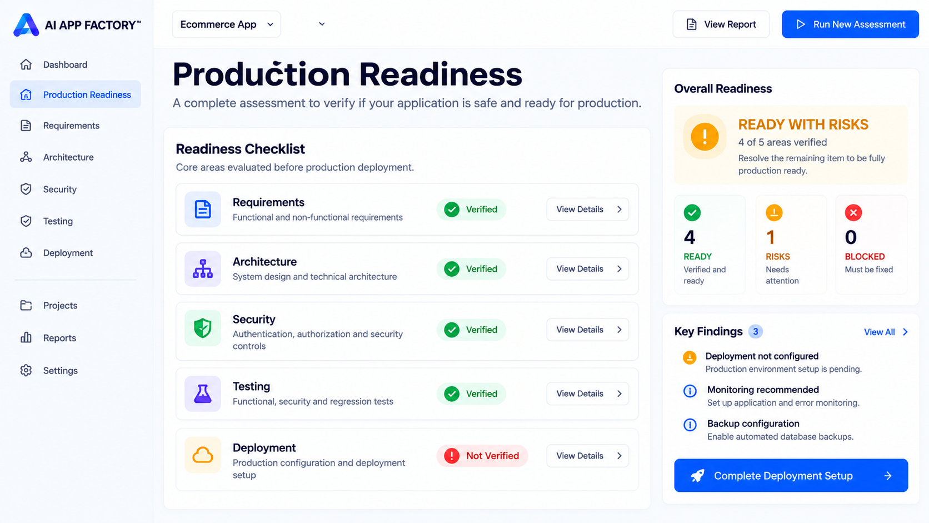Click the Not Verified badge on Deployment row
Viewport: 929px width, 523px height.
(482, 456)
